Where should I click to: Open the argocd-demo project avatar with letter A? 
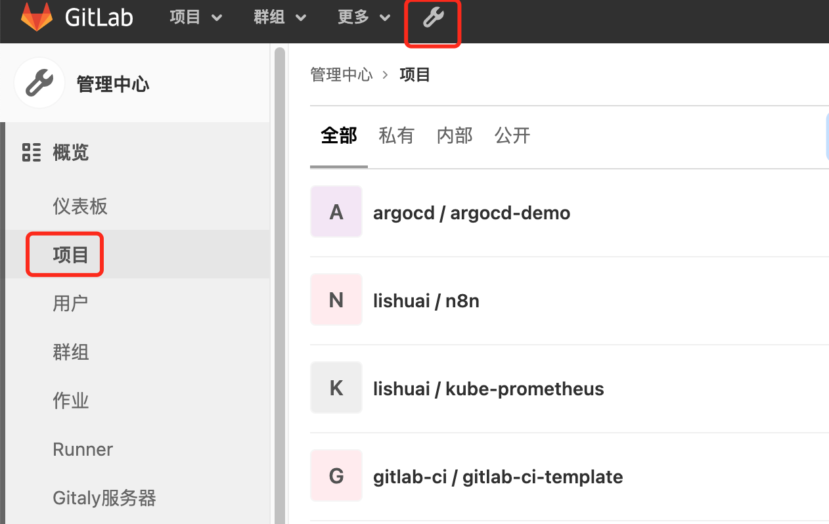point(336,211)
